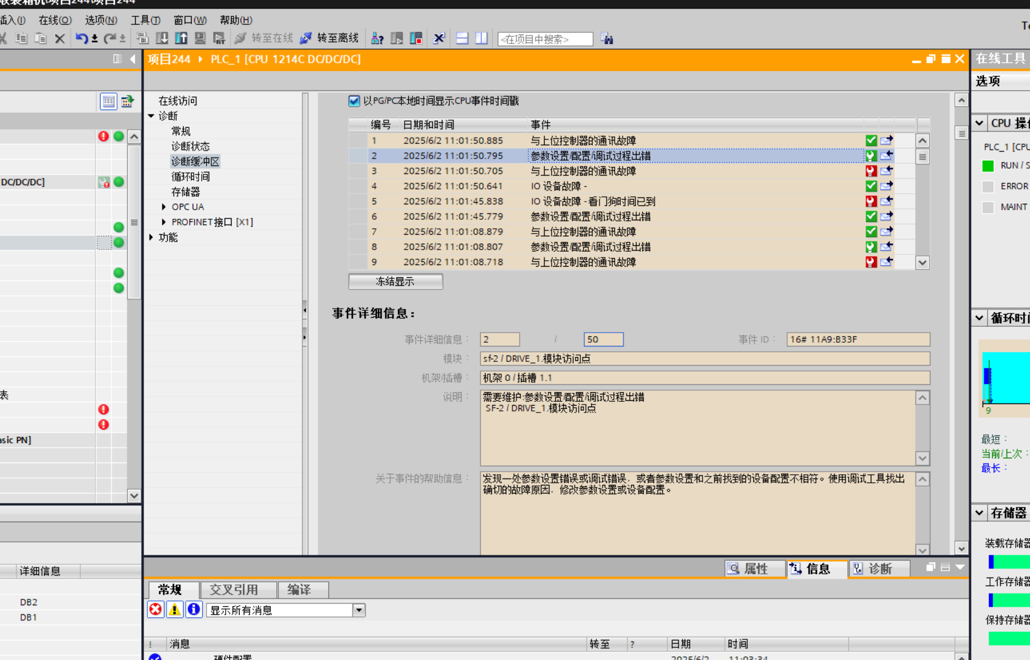Switch to the 交叉引用 tab
Viewport: 1030px width, 660px height.
pos(234,590)
